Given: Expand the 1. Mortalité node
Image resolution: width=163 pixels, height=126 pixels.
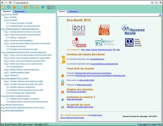Looking at the screenshot, I should coord(5,17).
